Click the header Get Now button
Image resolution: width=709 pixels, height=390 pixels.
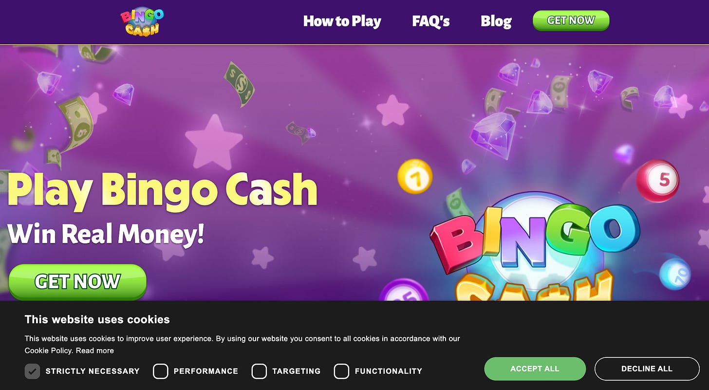pos(571,20)
